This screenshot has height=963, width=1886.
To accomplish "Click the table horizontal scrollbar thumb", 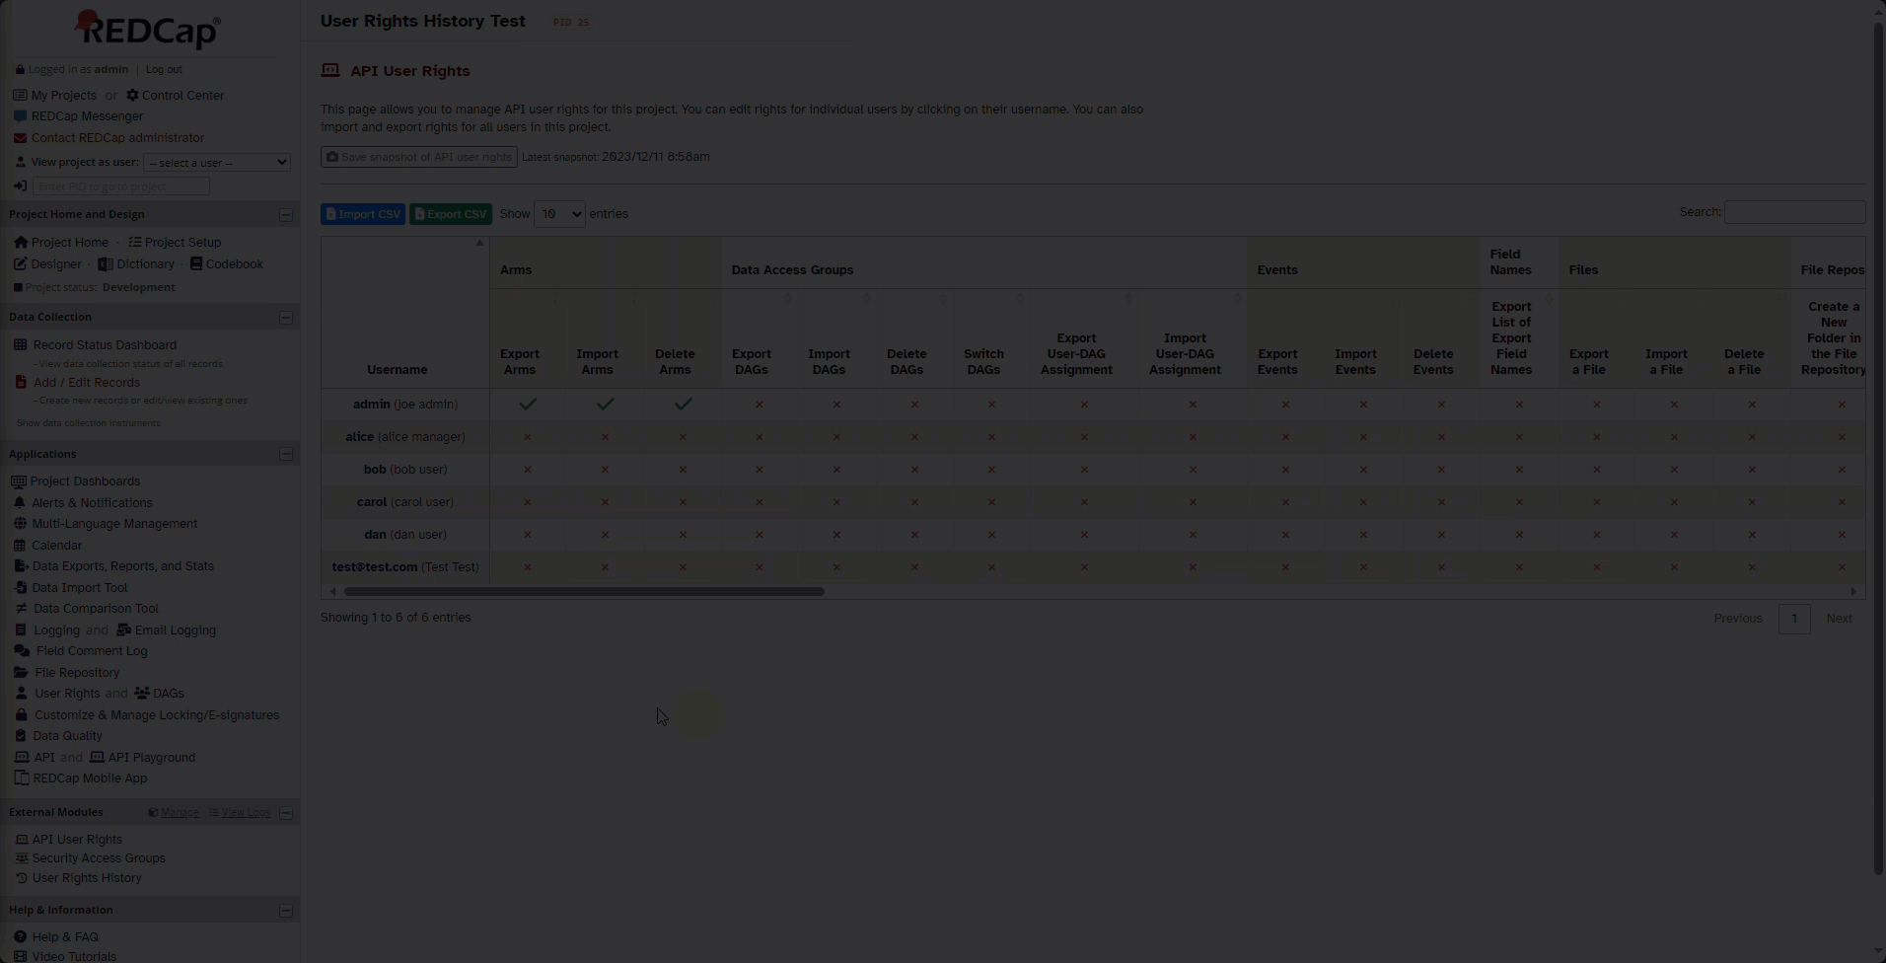I will tap(584, 592).
